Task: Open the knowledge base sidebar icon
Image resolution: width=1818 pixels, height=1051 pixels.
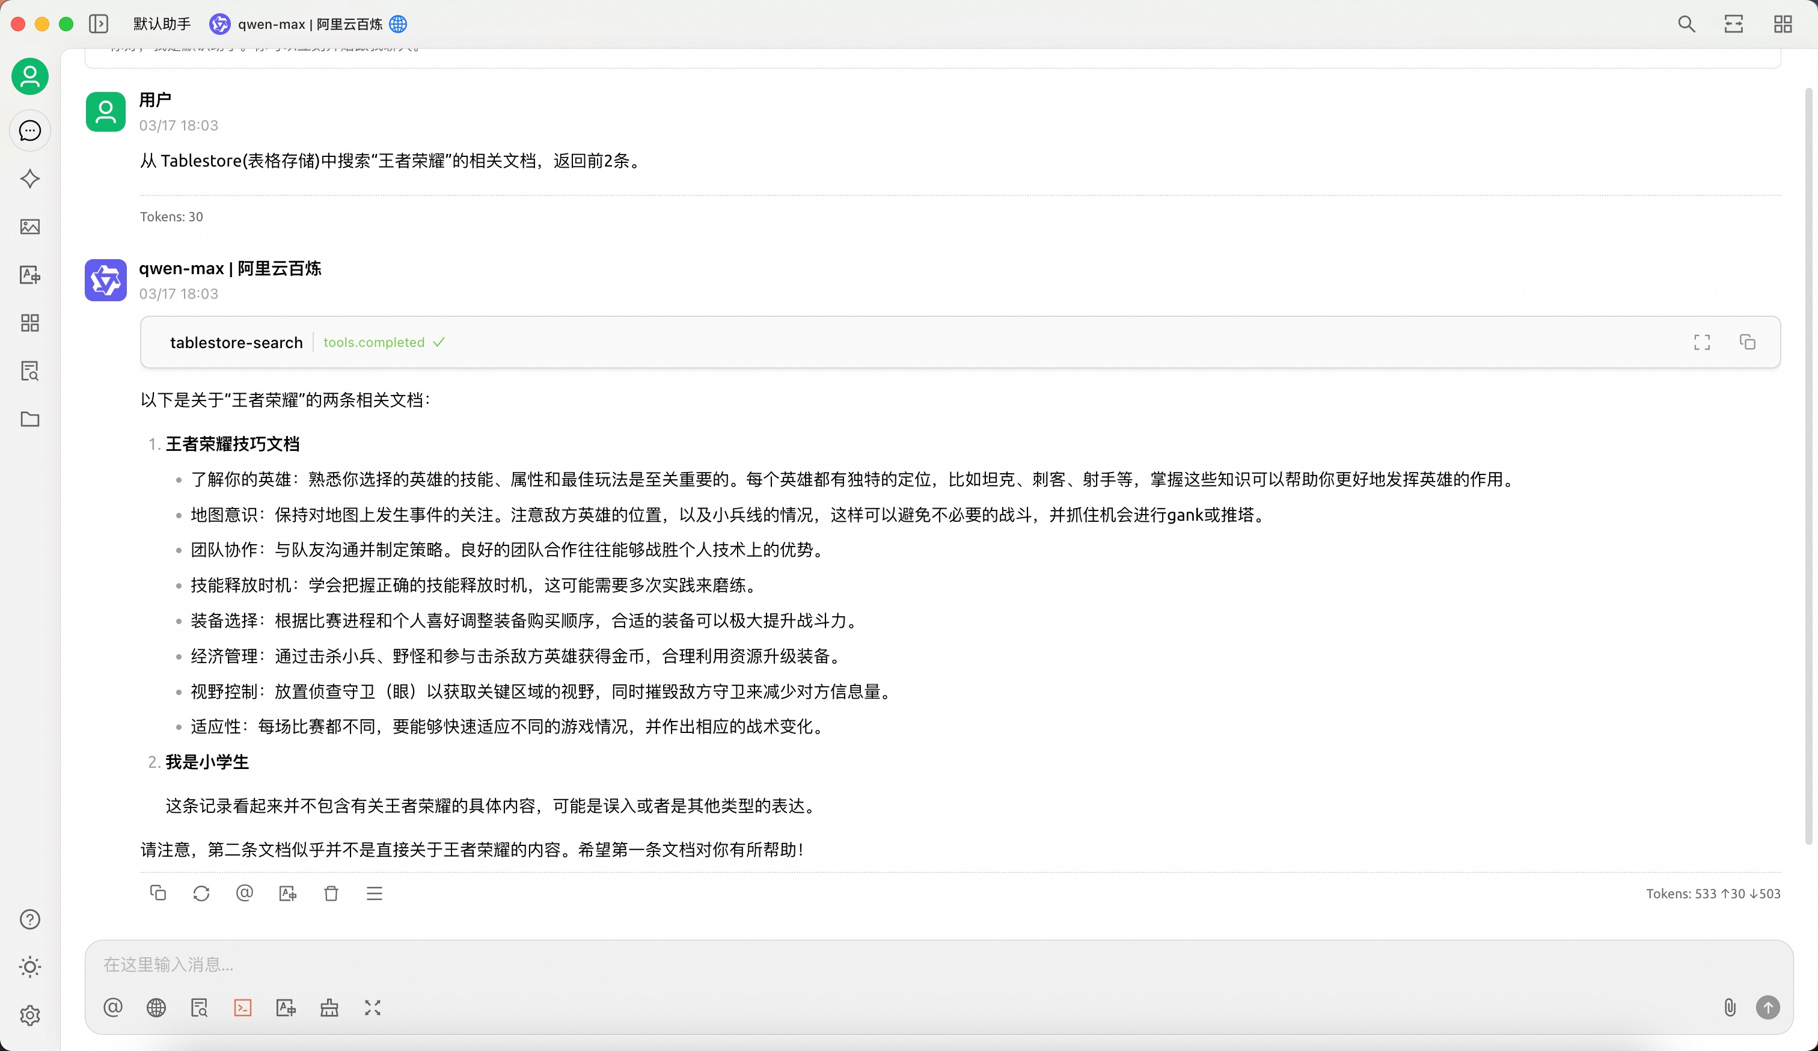Action: tap(29, 371)
